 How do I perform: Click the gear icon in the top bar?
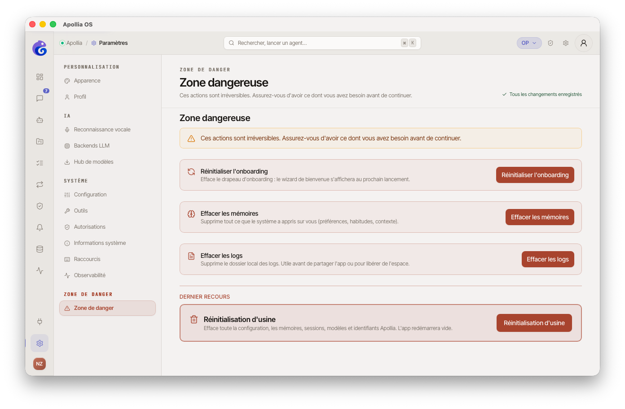(566, 43)
